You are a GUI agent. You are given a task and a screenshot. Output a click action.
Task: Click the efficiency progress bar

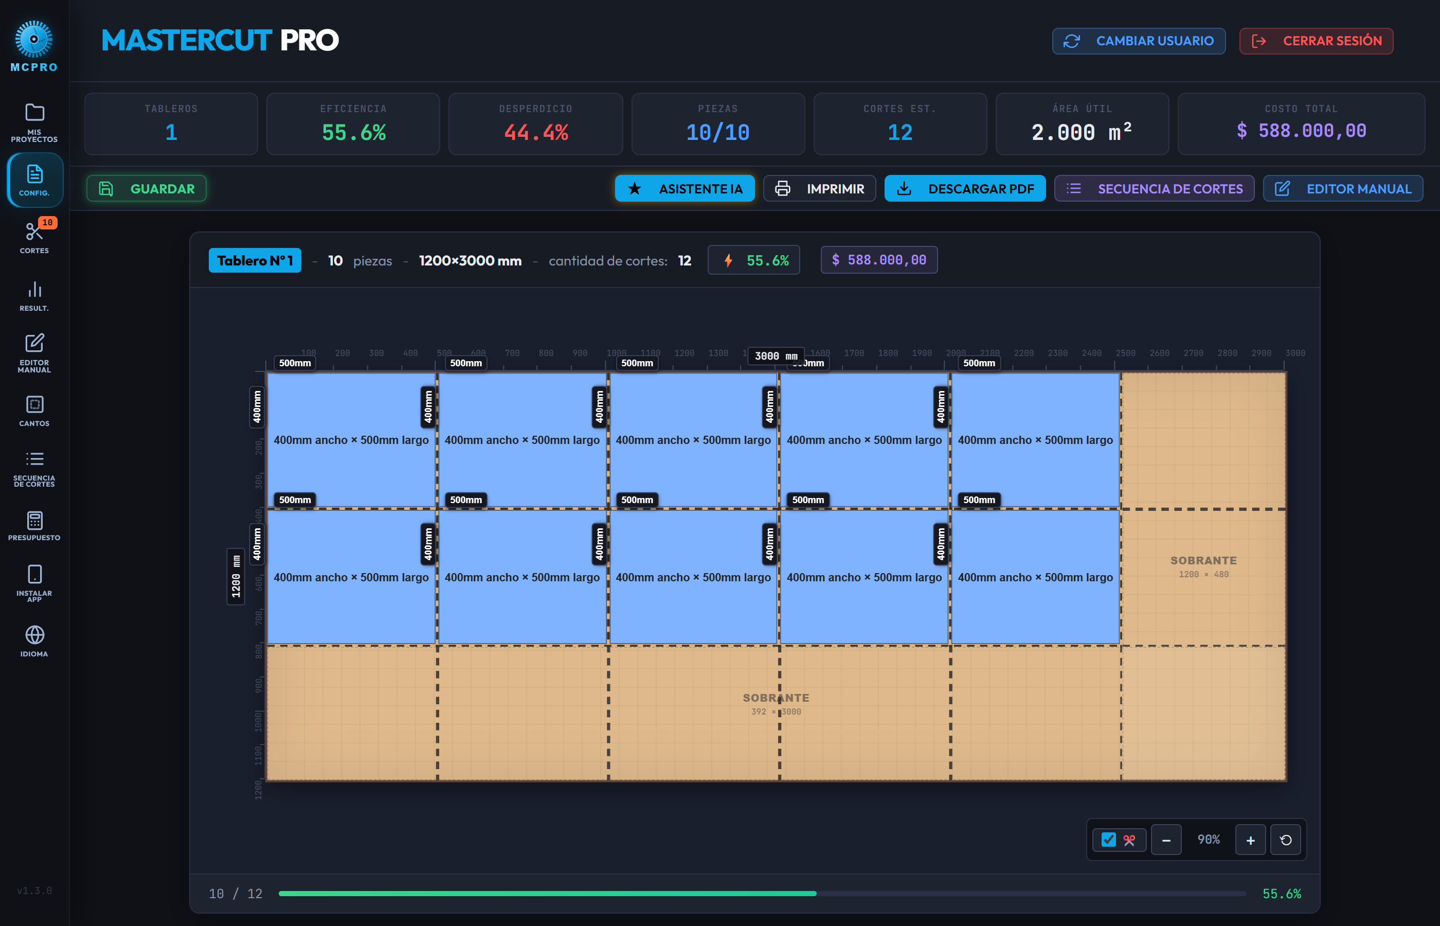click(762, 894)
